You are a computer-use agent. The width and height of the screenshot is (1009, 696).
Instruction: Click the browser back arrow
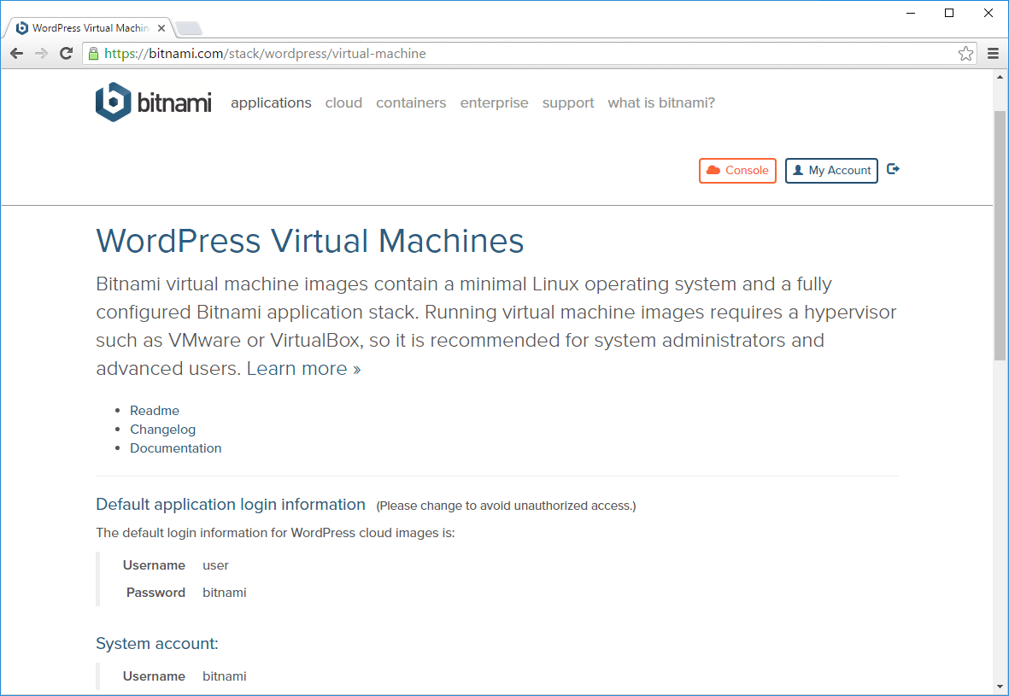[17, 54]
